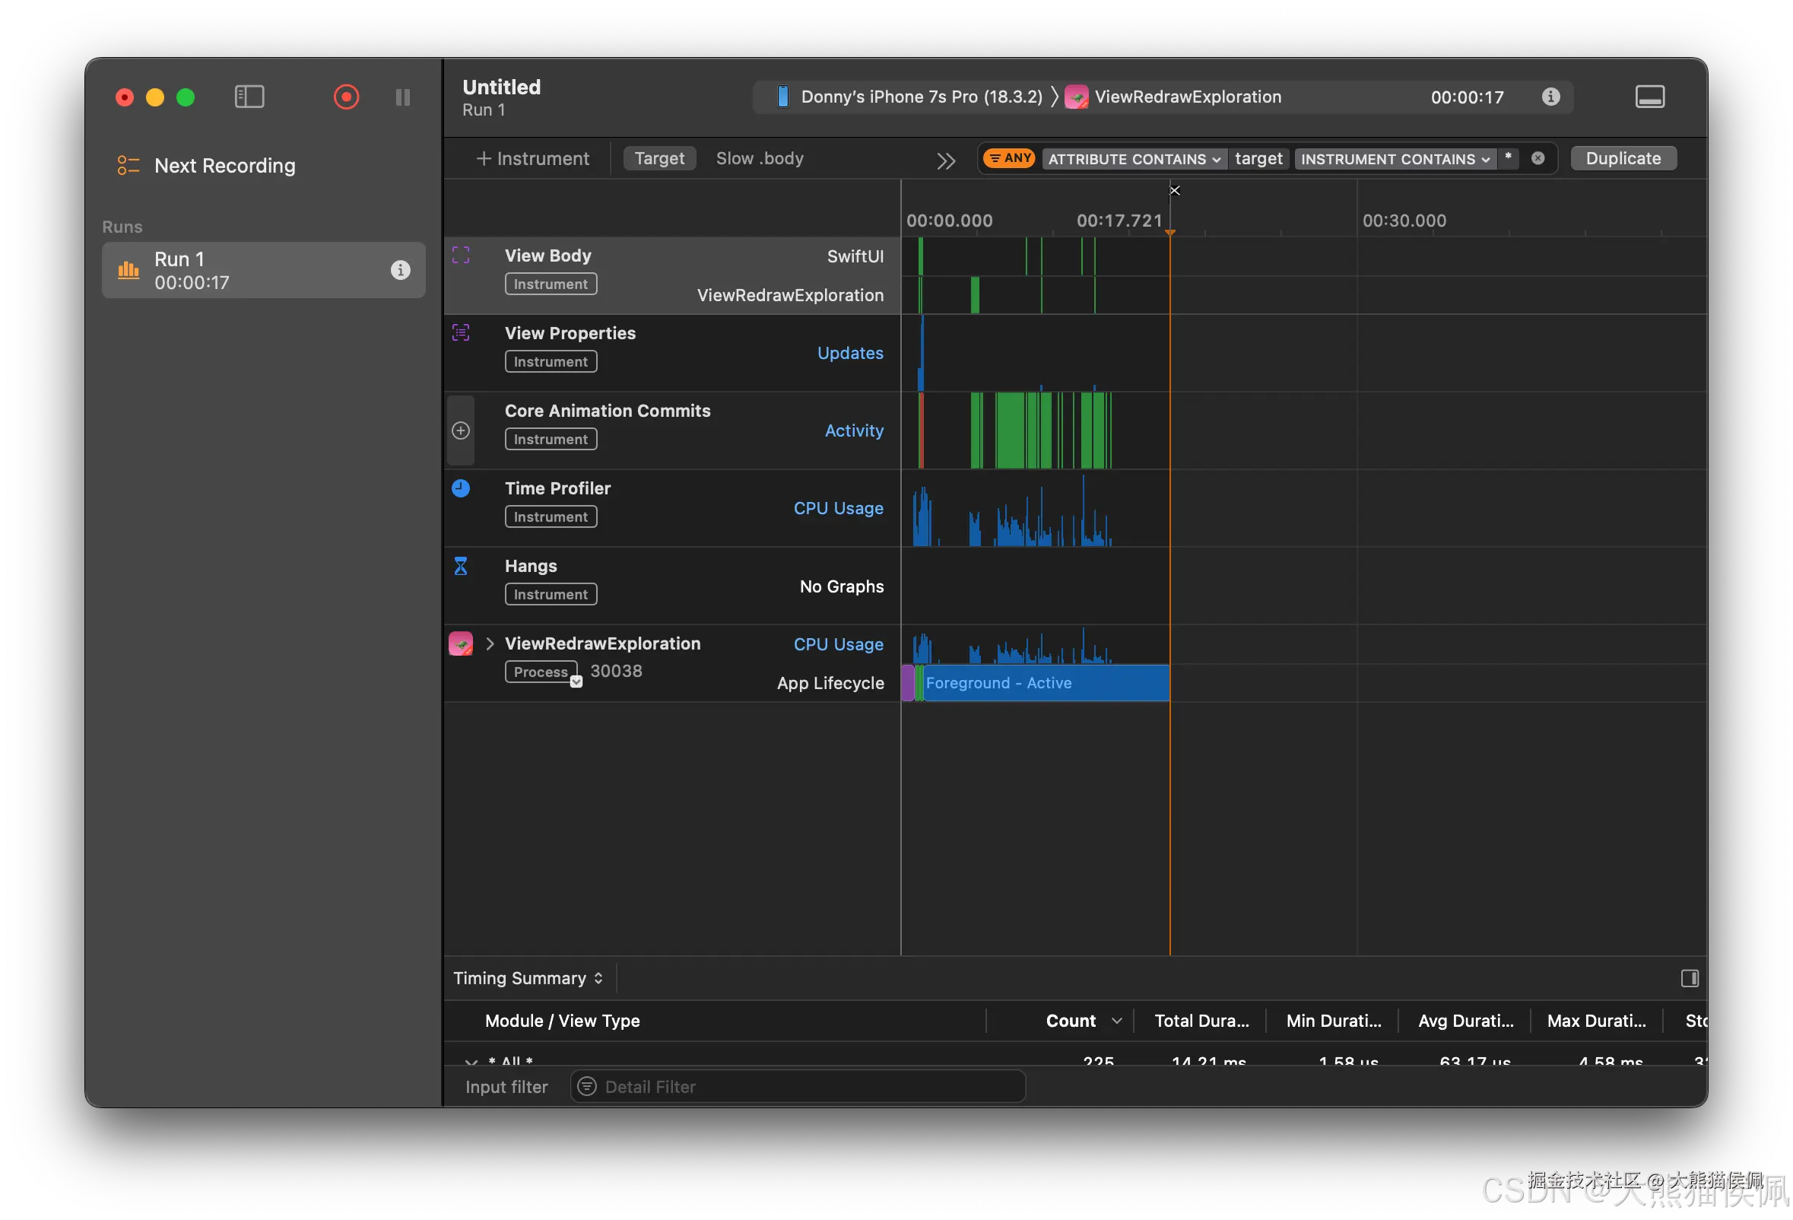1793x1220 pixels.
Task: Click the View Body instrument icon
Action: pos(461,256)
